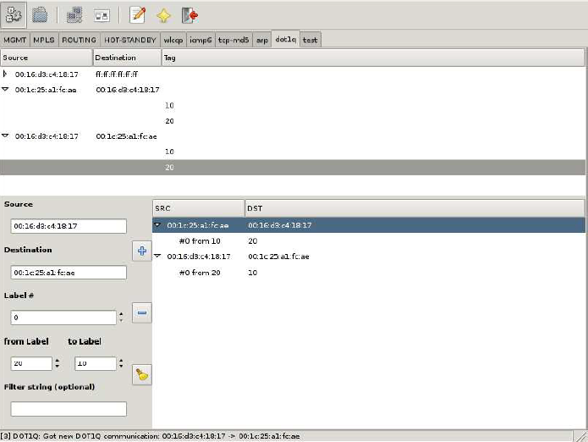Collapse upper row 00:16:d3:c4:18:17 to 00:1c:25:a1:fc:ae
The image size is (588, 442).
5,135
